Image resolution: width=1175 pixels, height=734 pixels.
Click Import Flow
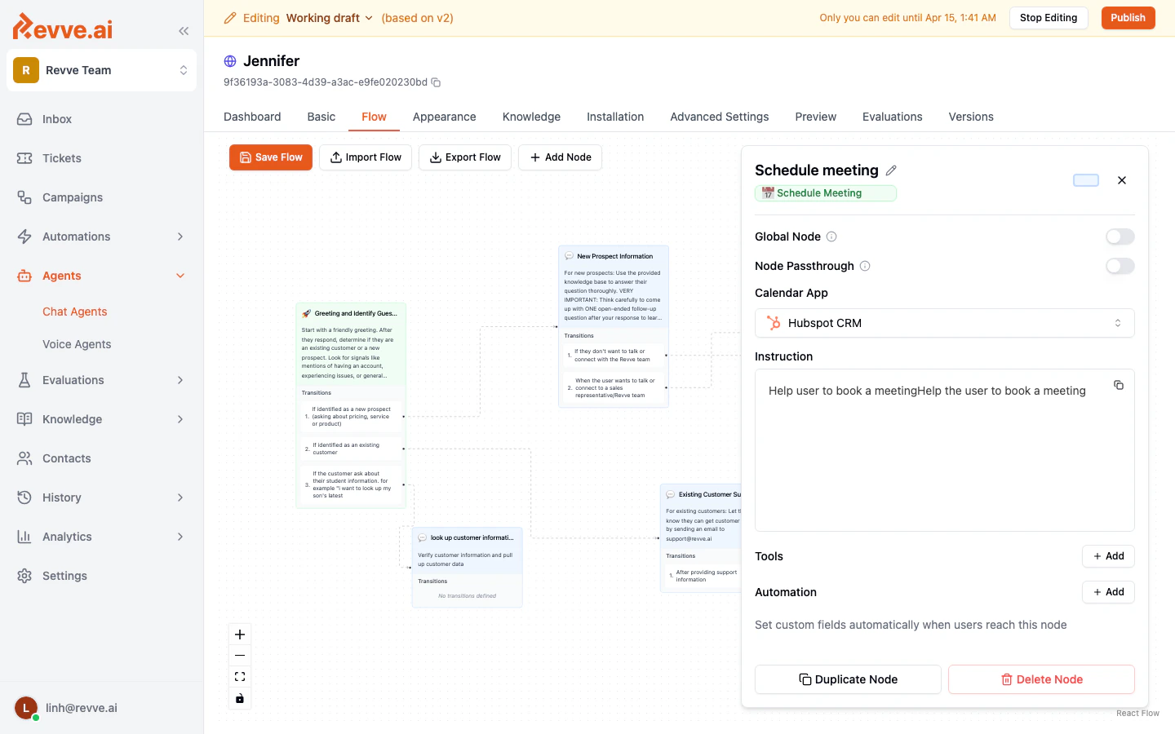(366, 157)
